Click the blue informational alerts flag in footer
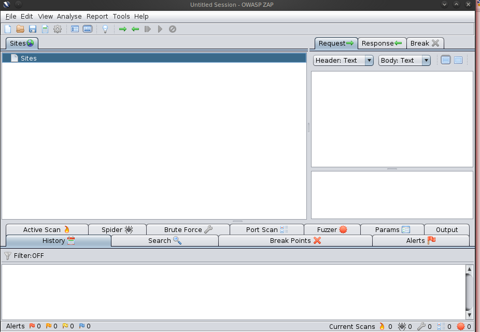This screenshot has width=480, height=332. (82, 326)
